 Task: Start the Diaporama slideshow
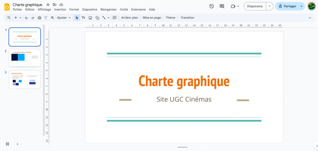pos(255,6)
